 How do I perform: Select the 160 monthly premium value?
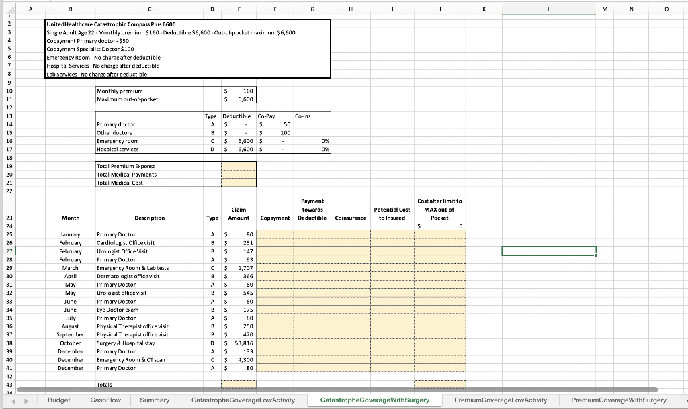(x=239, y=91)
